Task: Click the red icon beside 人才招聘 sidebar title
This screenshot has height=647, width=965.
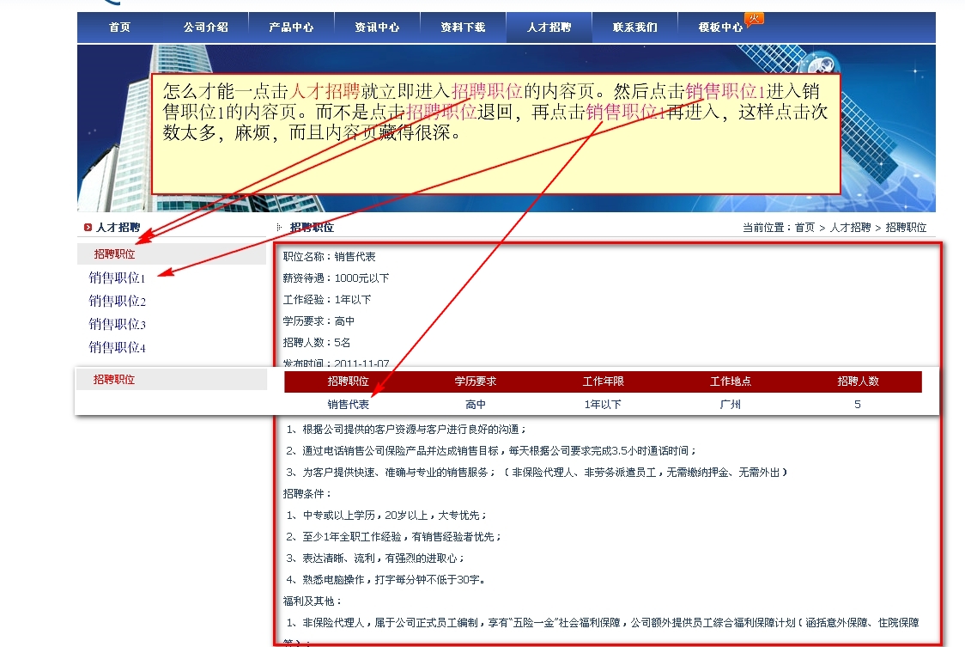Action: pos(88,228)
